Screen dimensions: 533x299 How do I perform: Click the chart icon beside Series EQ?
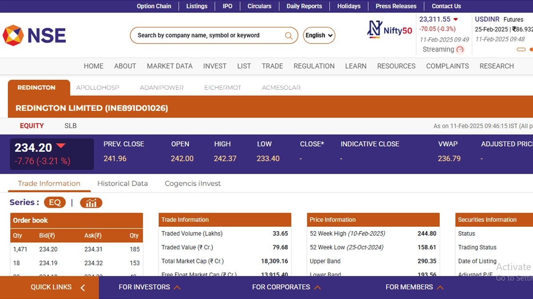91,203
